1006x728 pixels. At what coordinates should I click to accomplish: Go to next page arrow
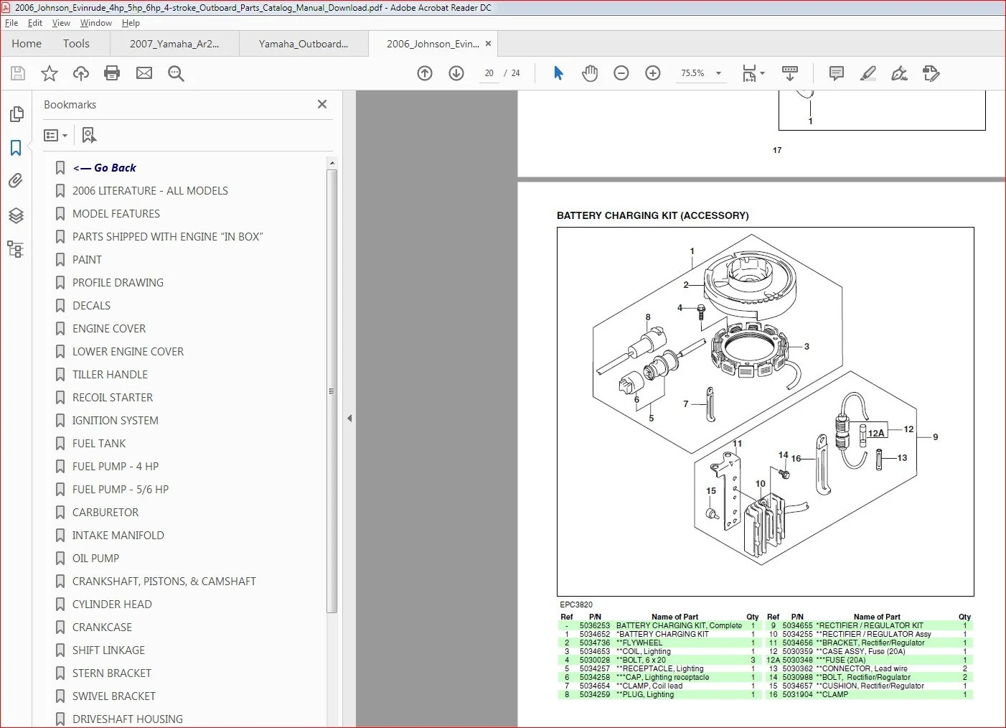[456, 73]
